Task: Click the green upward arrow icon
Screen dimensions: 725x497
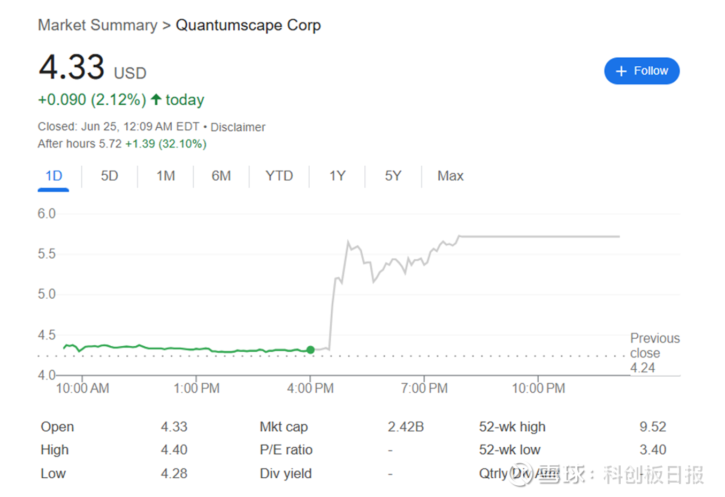Action: click(156, 99)
